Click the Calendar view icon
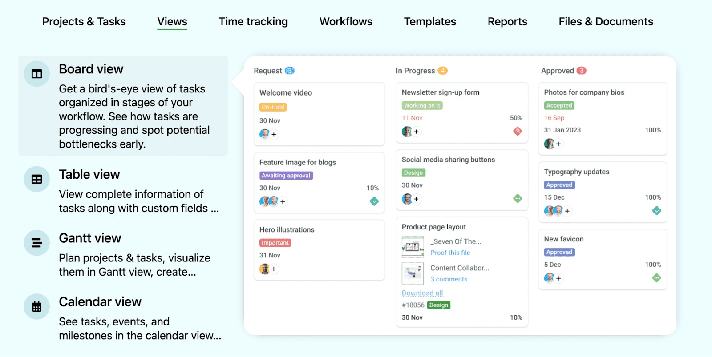Image resolution: width=712 pixels, height=357 pixels. [36, 307]
